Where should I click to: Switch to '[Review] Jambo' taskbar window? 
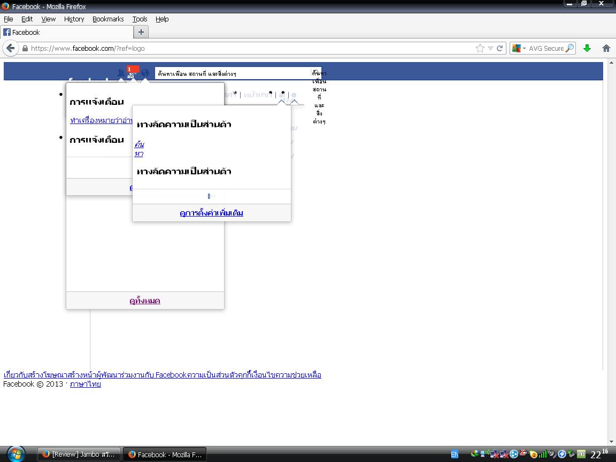(79, 455)
